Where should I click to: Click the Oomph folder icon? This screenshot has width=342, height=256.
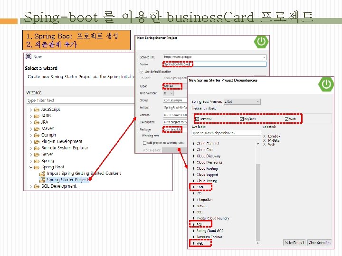click(37, 135)
